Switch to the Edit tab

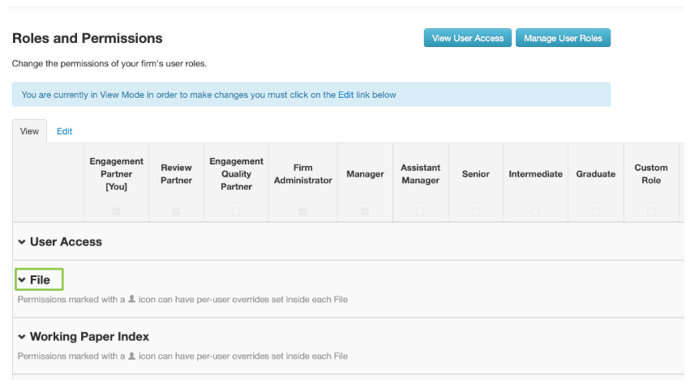tap(64, 131)
